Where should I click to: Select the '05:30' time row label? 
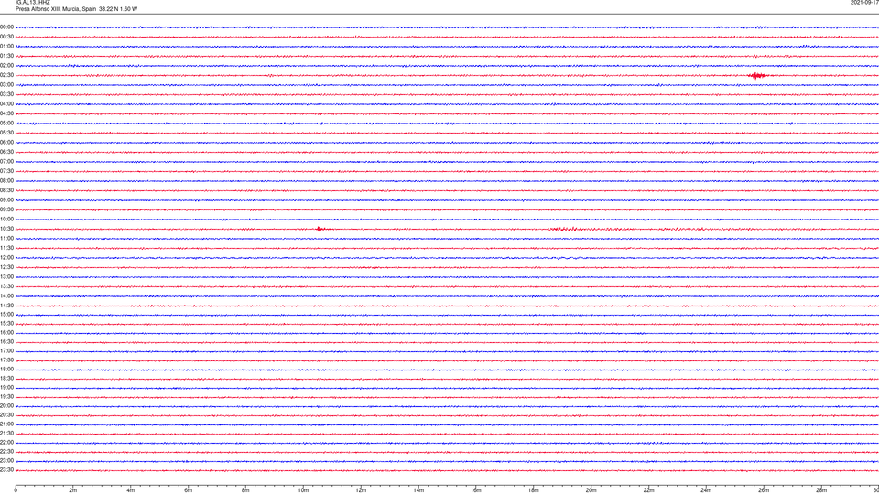coord(6,133)
